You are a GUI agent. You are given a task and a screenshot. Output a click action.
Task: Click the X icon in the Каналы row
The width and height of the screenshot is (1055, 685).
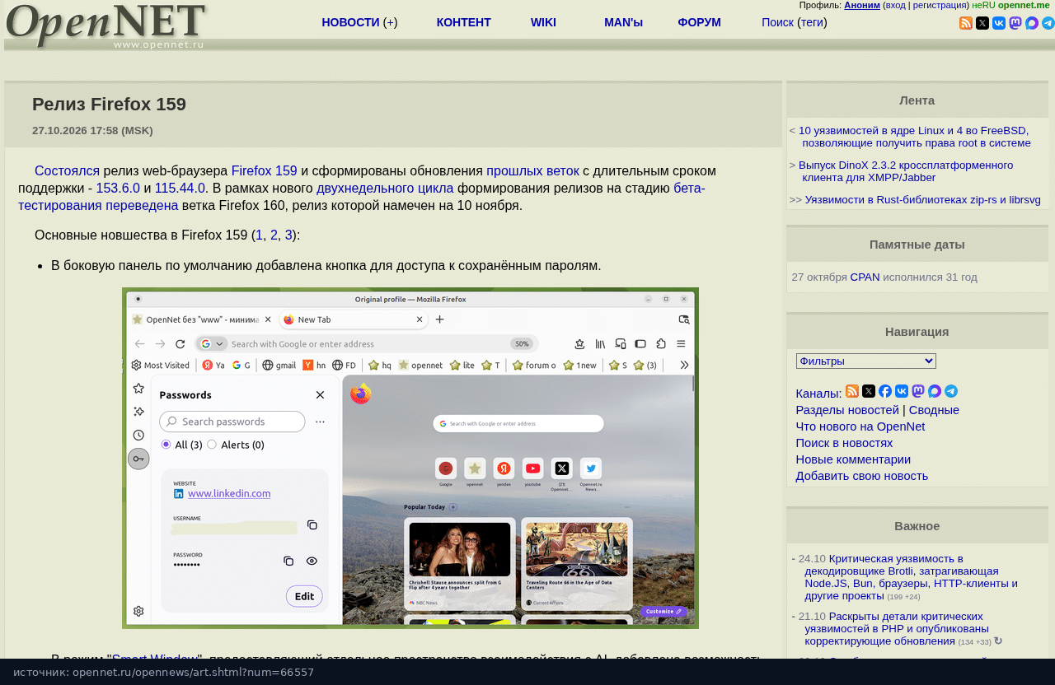(869, 391)
